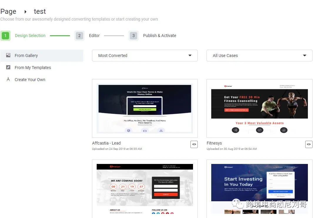Screen dimensions: 317x218
Task: Choose Create Your Own option
Action: coord(30,80)
